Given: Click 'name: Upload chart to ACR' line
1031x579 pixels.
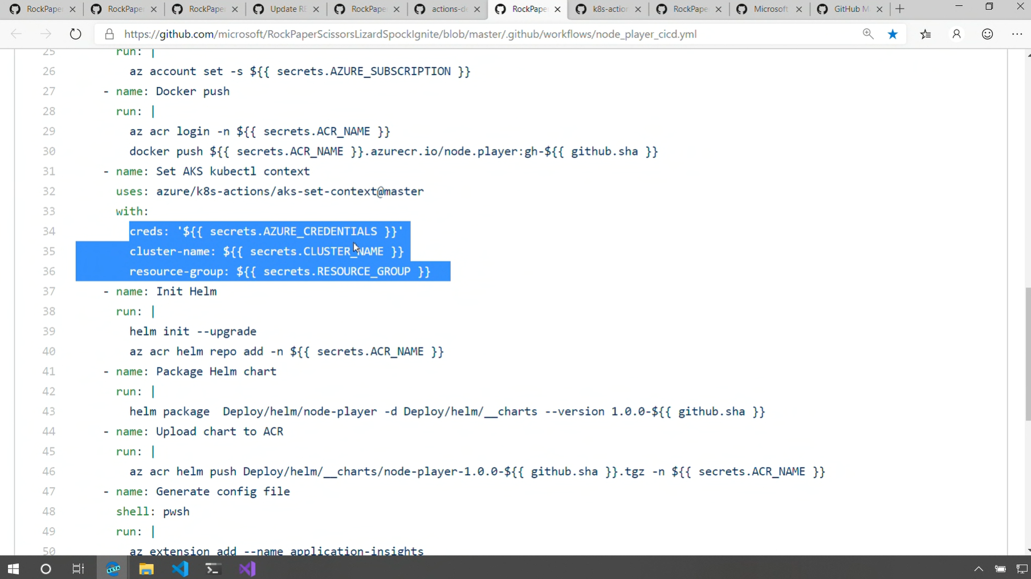Looking at the screenshot, I should 193,431.
